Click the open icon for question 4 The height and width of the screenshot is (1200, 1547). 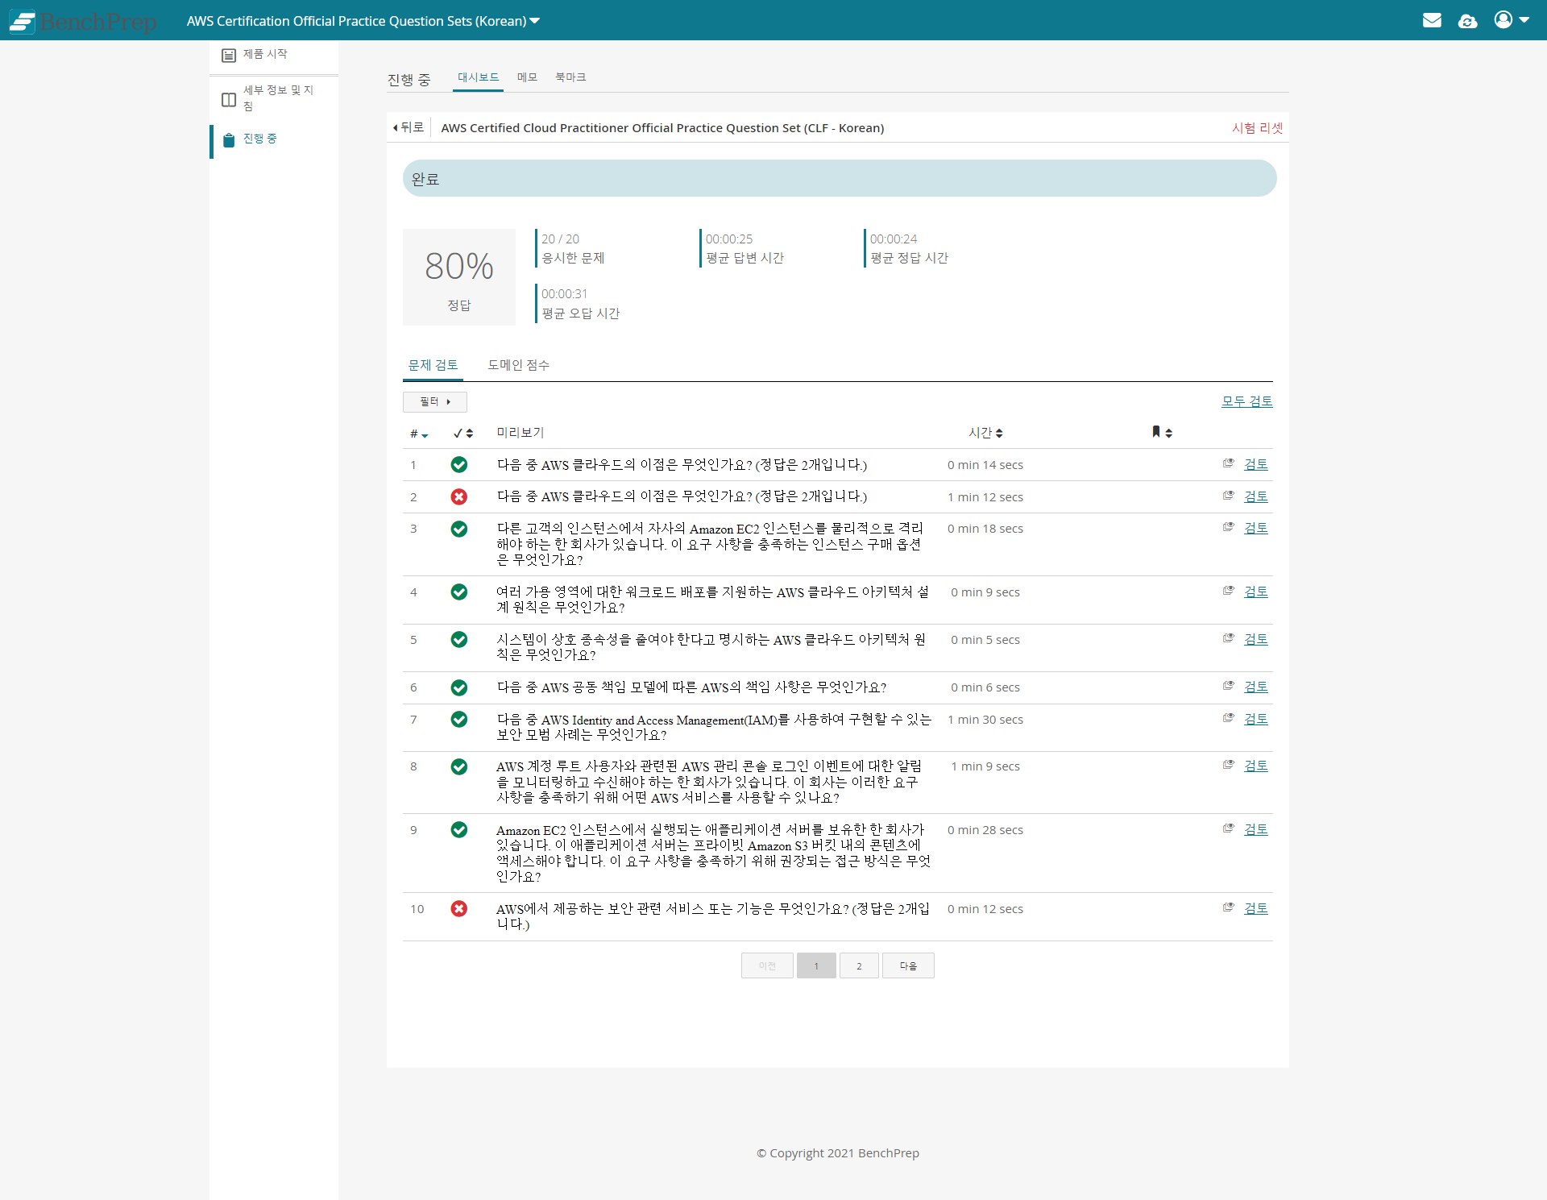pos(1228,591)
